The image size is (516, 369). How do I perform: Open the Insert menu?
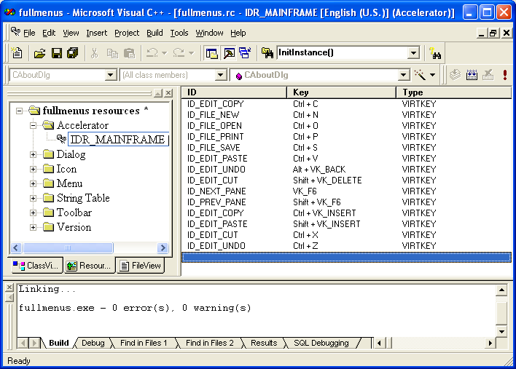[96, 33]
